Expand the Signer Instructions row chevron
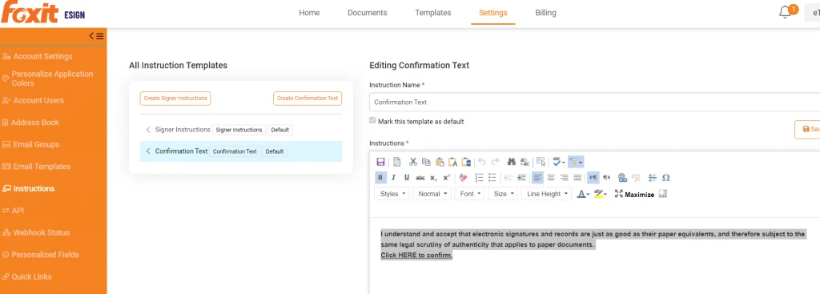Screen dimensions: 820x294 (x=148, y=130)
